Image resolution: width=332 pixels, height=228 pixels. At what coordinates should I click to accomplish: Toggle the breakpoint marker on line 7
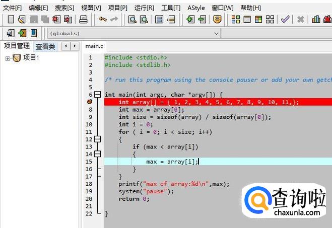(90, 102)
